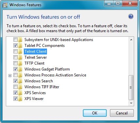
Task: Click folder icon beside Subsystem for UNIX-based Applications
Action: pyautogui.click(x=20, y=40)
